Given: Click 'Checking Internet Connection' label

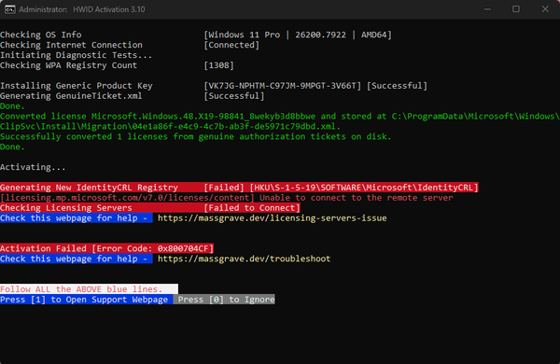Looking at the screenshot, I should [x=71, y=45].
